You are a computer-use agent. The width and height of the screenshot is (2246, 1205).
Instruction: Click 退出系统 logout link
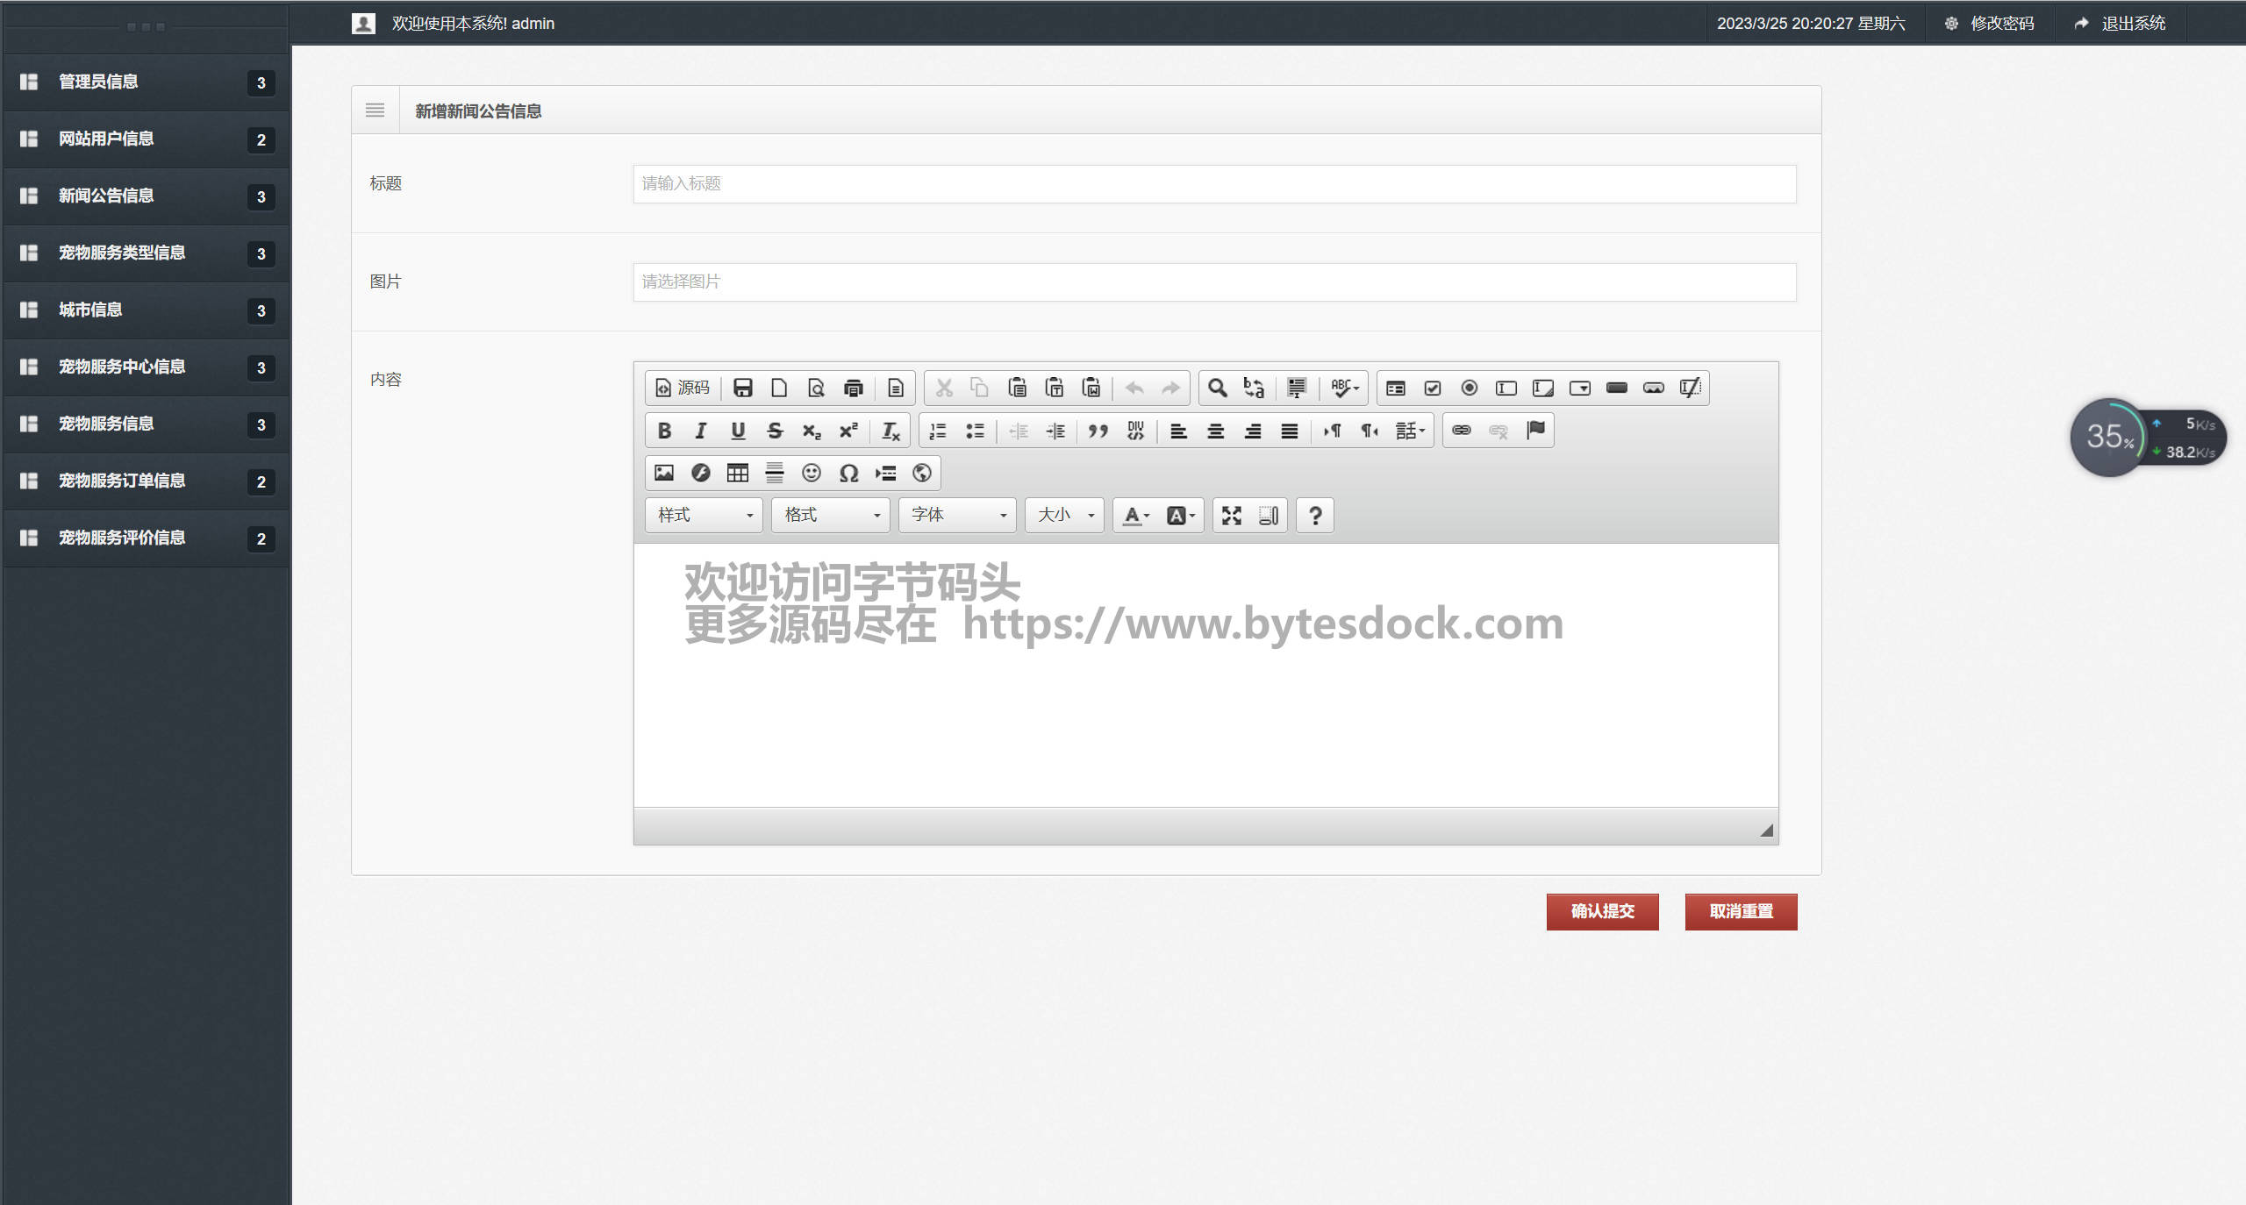click(x=2132, y=24)
